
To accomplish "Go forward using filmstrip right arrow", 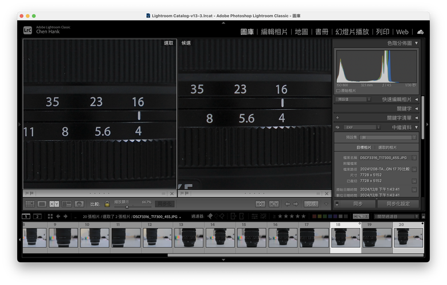I will pos(65,216).
